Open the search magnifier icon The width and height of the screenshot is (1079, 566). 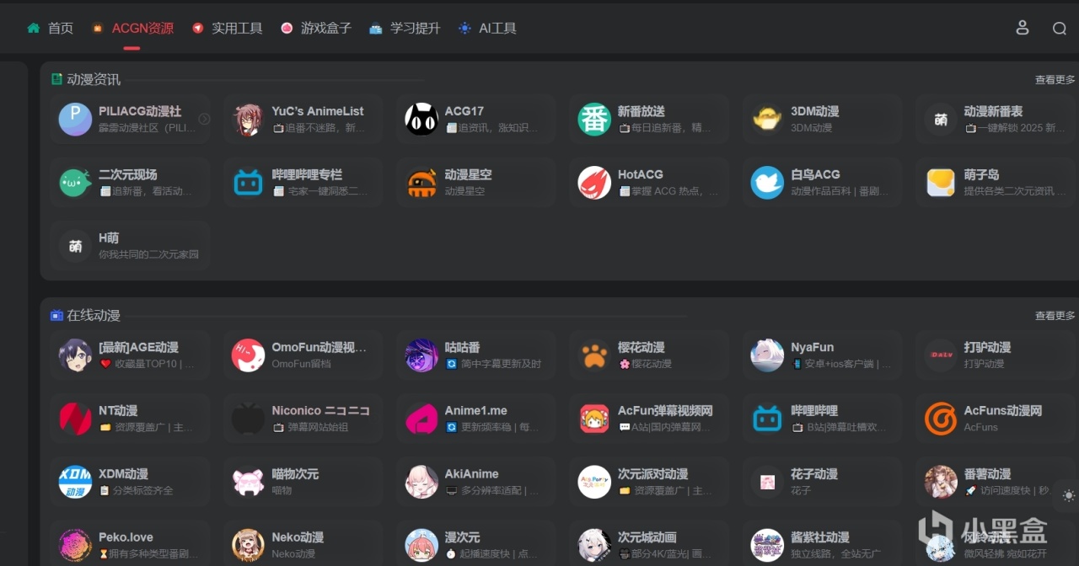tap(1060, 28)
